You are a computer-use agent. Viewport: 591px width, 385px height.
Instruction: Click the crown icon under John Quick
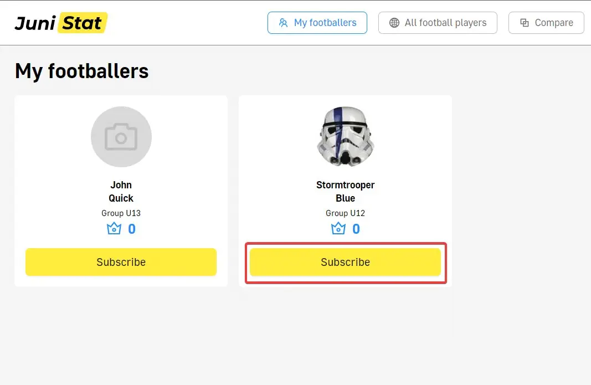coord(114,228)
